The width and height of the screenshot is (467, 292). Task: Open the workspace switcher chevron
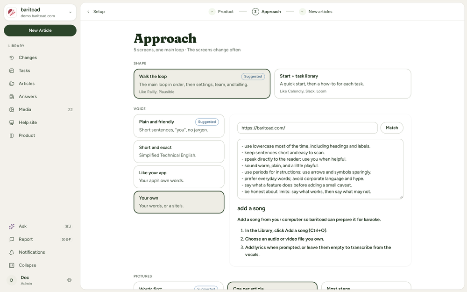tap(71, 13)
